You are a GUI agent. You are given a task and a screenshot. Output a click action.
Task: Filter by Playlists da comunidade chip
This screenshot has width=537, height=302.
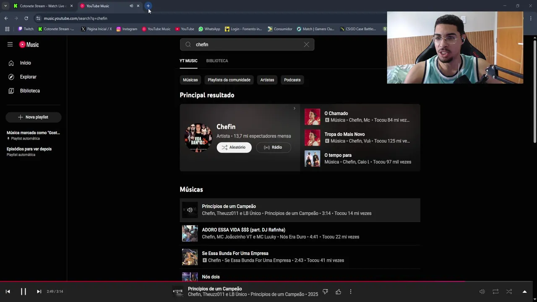[229, 80]
